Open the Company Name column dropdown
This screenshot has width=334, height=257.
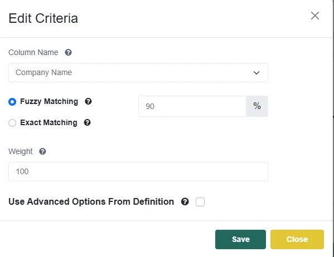(x=138, y=72)
